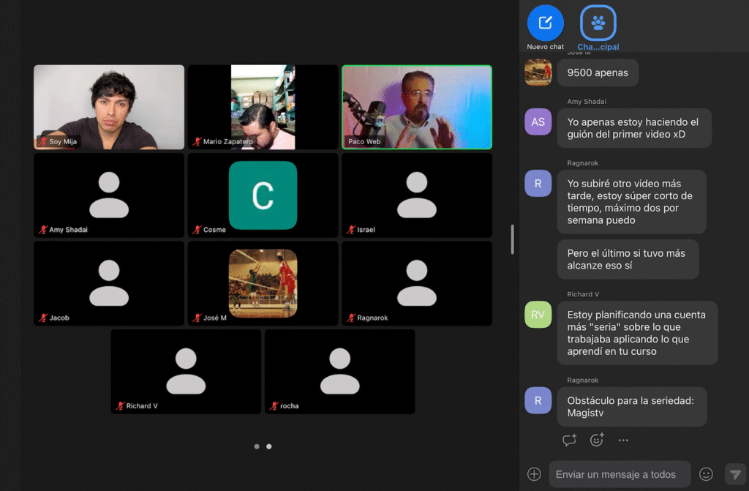Add an emoji reaction to the message
The height and width of the screenshot is (491, 749).
point(597,440)
